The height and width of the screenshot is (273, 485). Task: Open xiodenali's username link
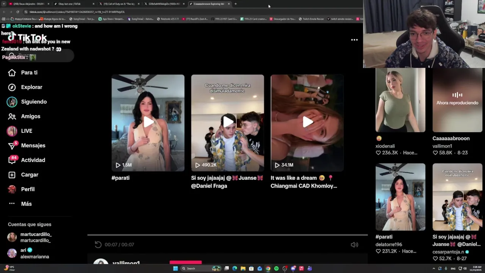click(385, 146)
